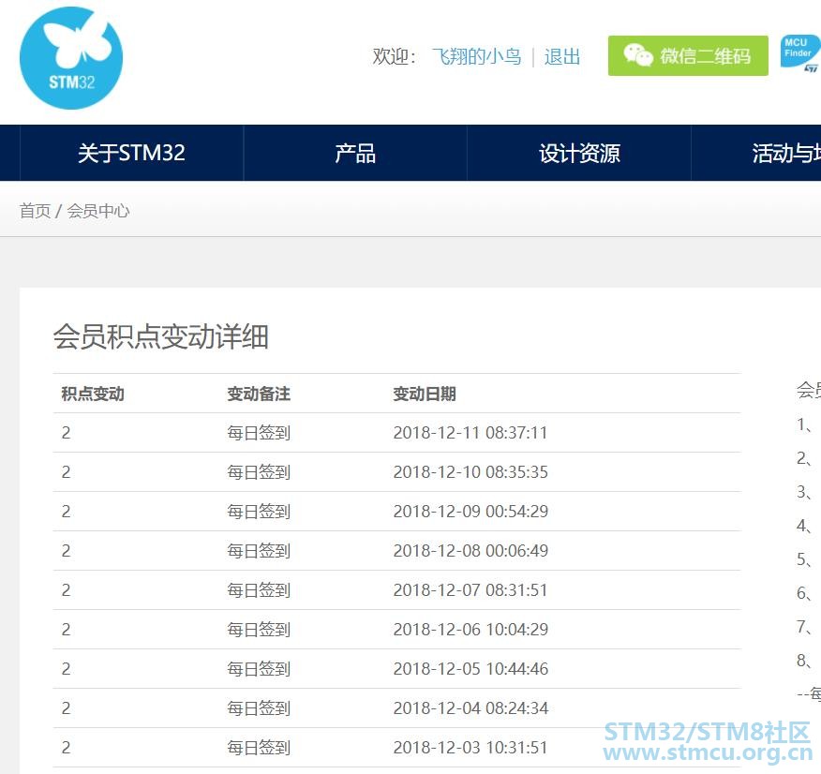Click points value 2 in 2018-12-06 row
The image size is (821, 774).
(x=66, y=629)
